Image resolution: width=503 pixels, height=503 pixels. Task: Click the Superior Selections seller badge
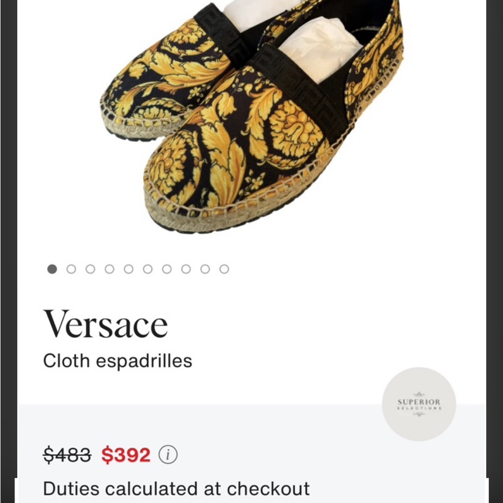coord(420,402)
